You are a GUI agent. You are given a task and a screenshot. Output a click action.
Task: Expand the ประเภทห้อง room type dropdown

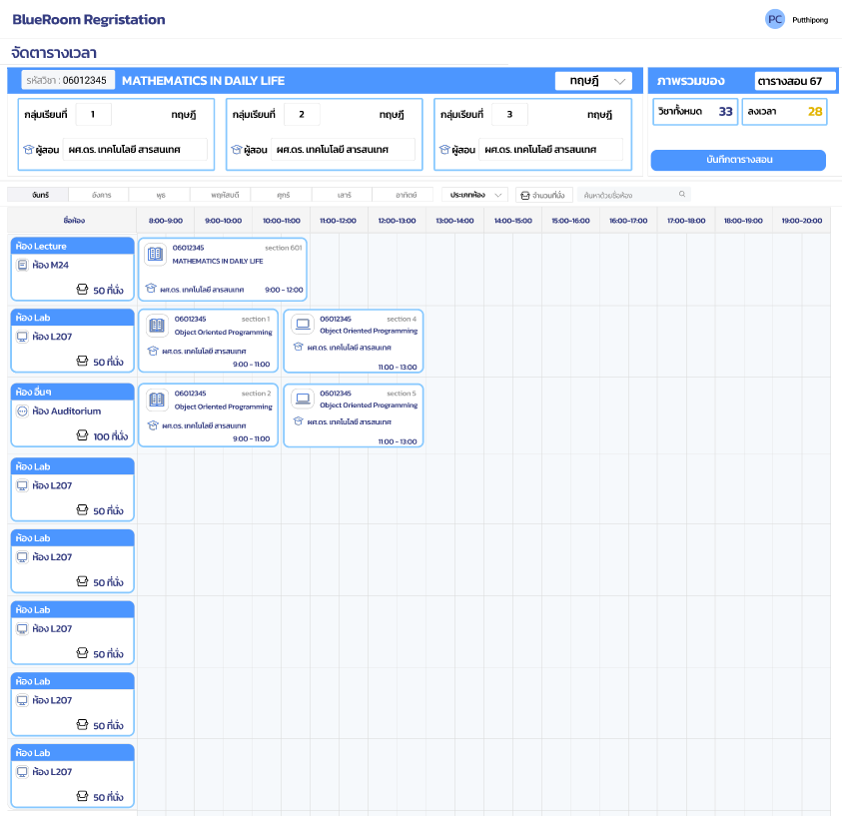(475, 194)
